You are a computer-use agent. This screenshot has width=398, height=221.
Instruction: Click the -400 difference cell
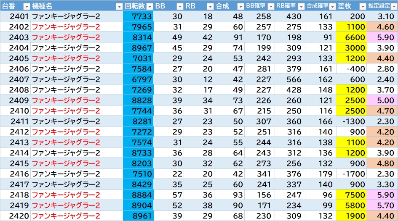tap(351, 69)
